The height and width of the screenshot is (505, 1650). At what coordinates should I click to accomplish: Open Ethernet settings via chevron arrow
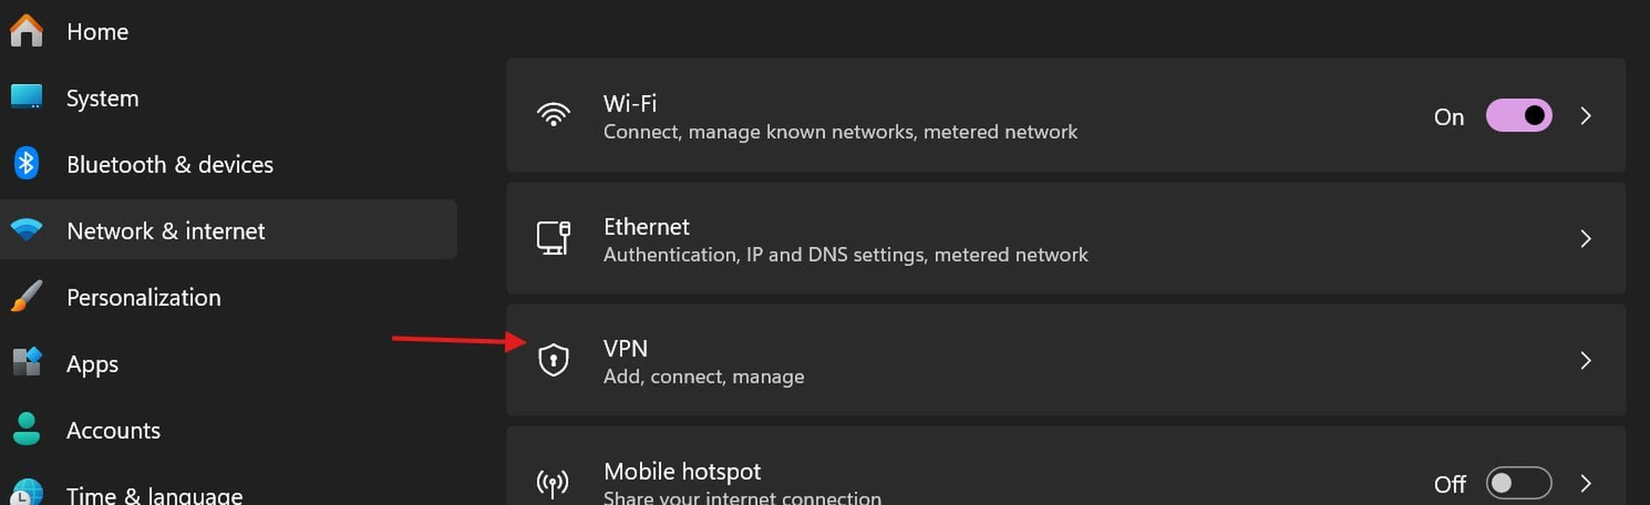tap(1586, 239)
